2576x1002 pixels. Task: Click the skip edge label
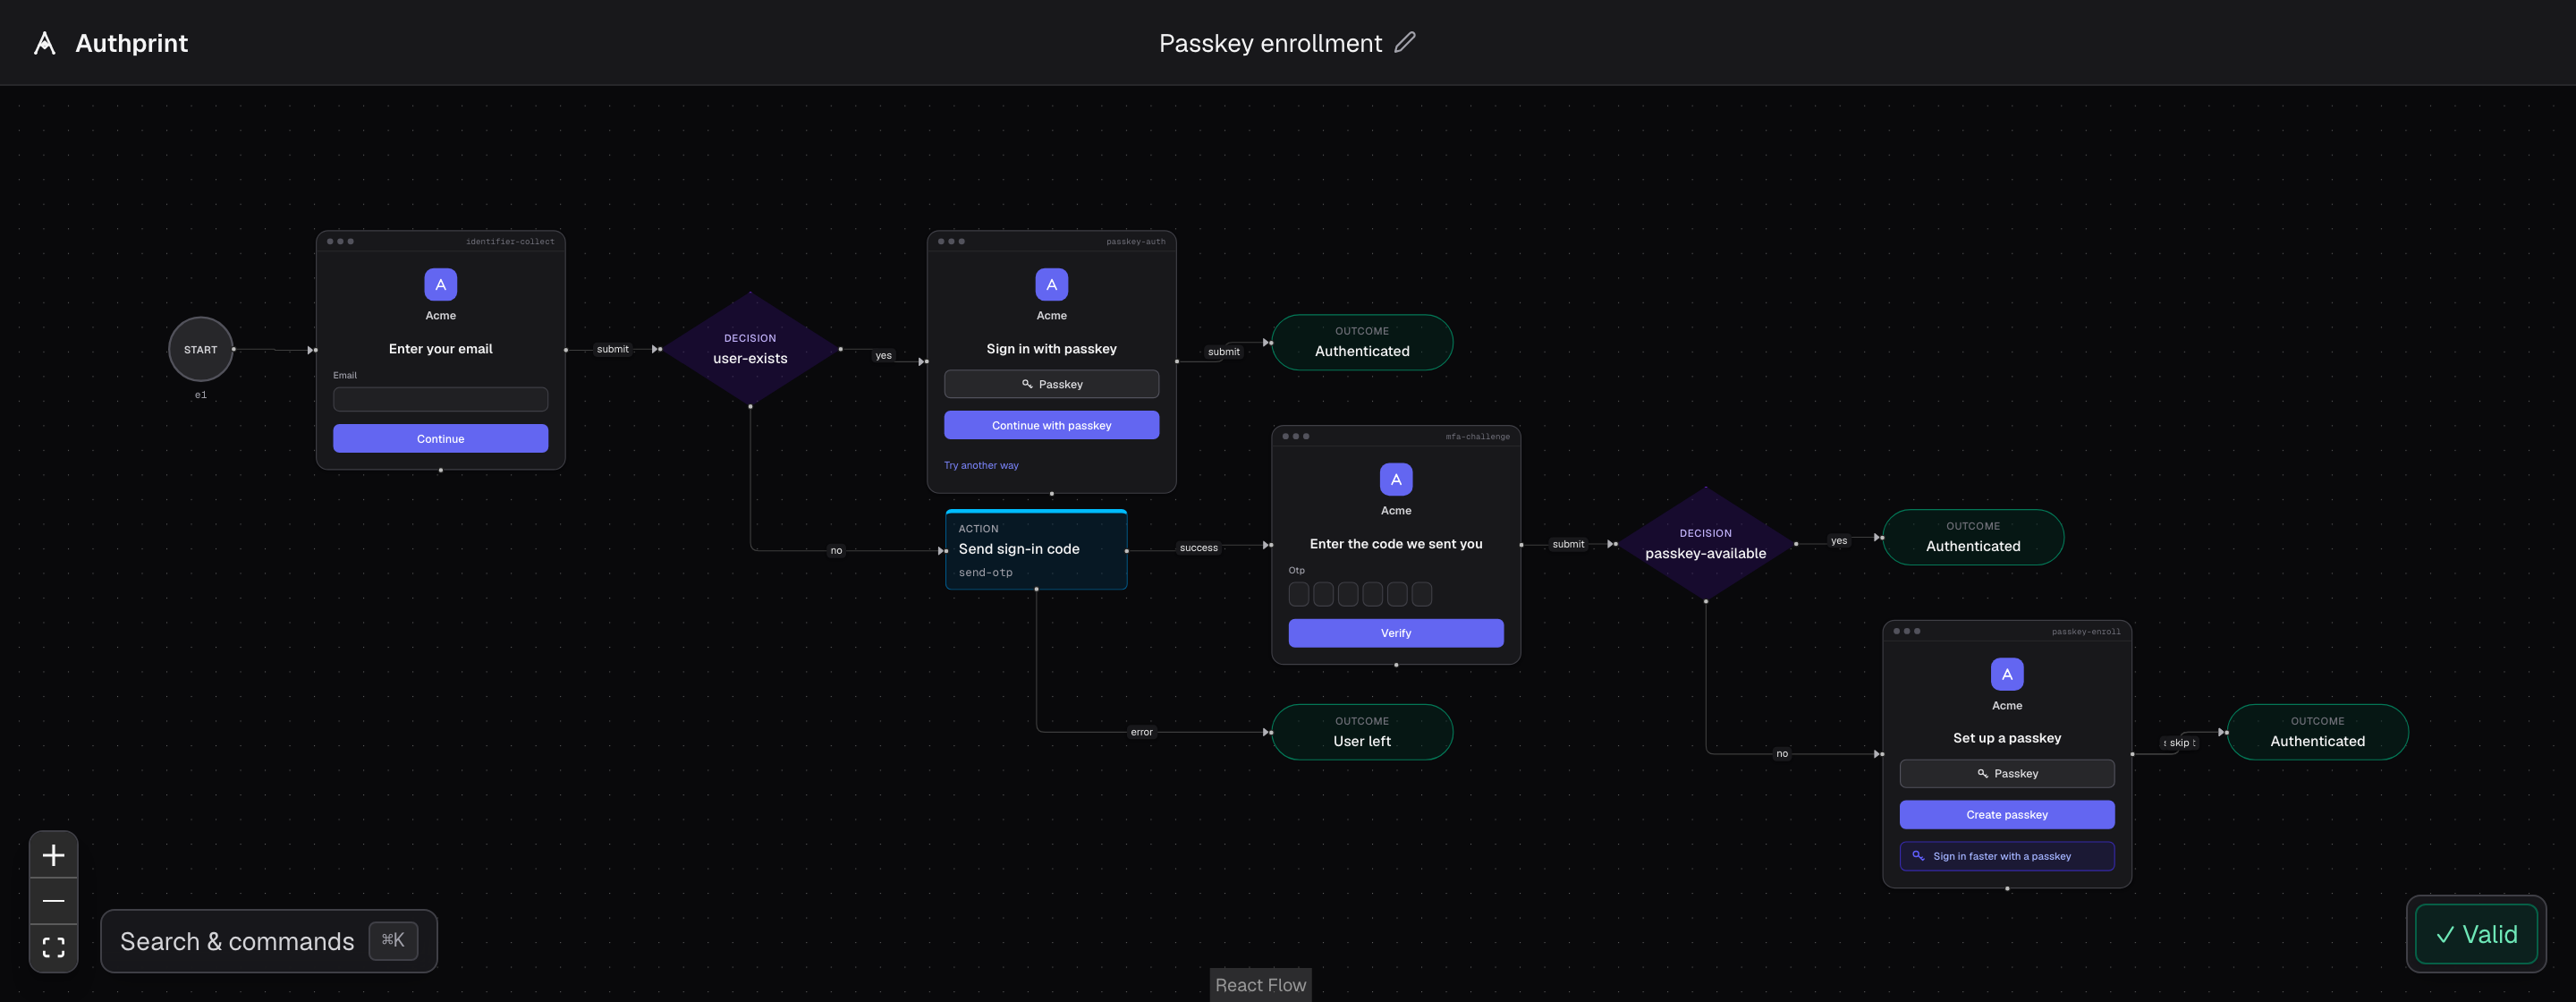2179,743
